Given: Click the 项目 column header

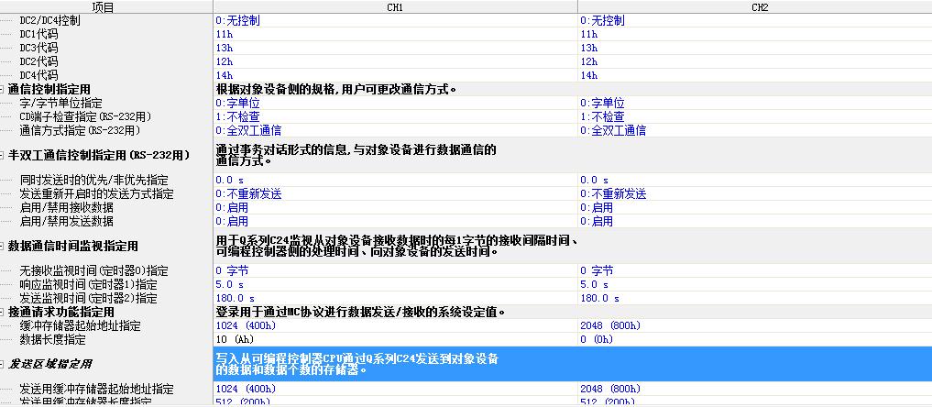Looking at the screenshot, I should 104,6.
